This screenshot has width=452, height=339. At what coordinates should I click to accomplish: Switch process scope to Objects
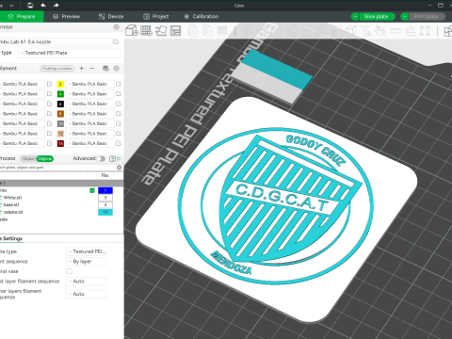tap(45, 158)
